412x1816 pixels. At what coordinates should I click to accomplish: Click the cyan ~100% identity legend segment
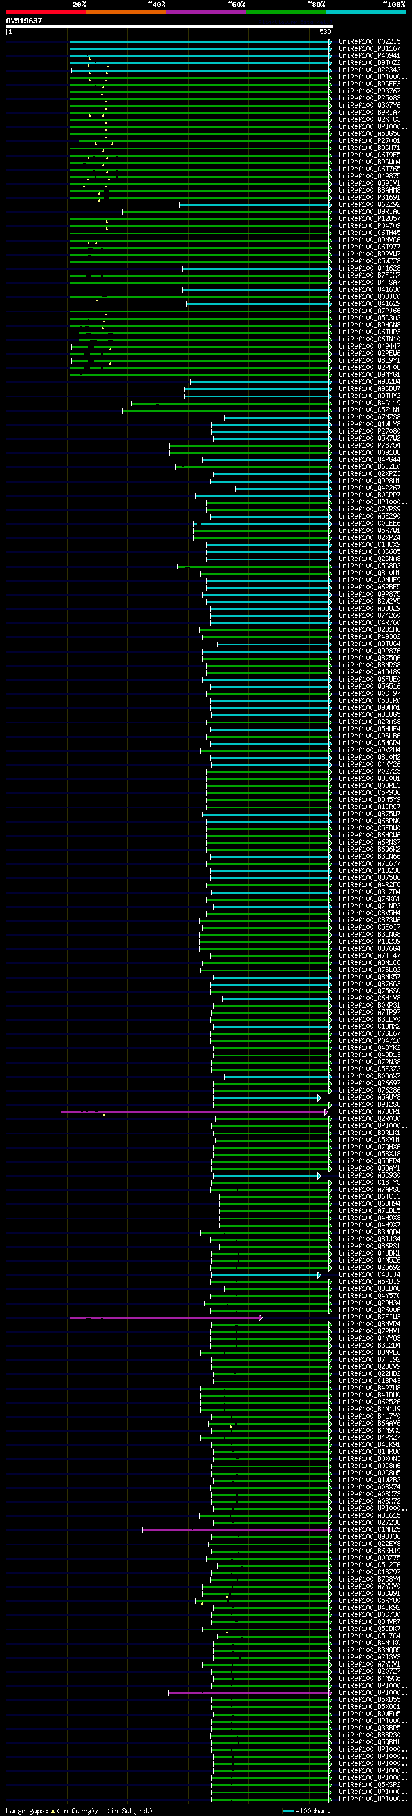pyautogui.click(x=366, y=12)
